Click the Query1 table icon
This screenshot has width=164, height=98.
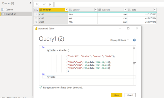3,9
